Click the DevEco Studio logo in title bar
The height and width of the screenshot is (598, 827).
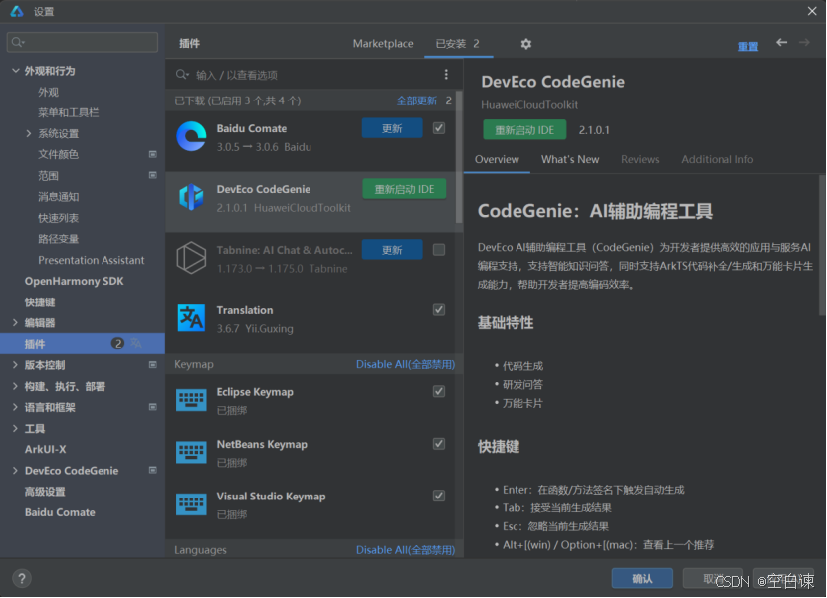(x=17, y=11)
